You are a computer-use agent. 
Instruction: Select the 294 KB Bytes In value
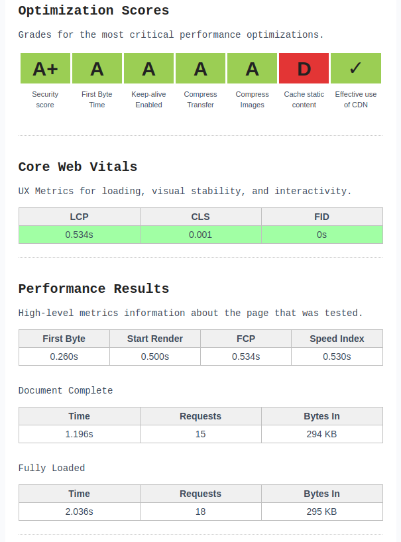coord(321,434)
